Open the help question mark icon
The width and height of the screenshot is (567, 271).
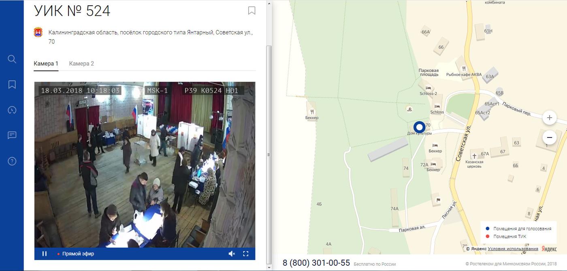click(x=12, y=161)
